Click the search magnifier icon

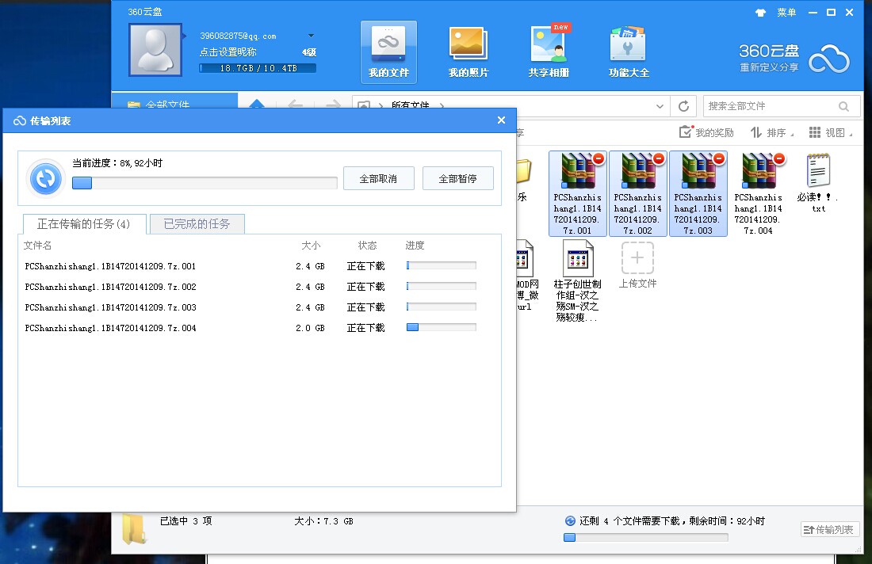(x=843, y=106)
